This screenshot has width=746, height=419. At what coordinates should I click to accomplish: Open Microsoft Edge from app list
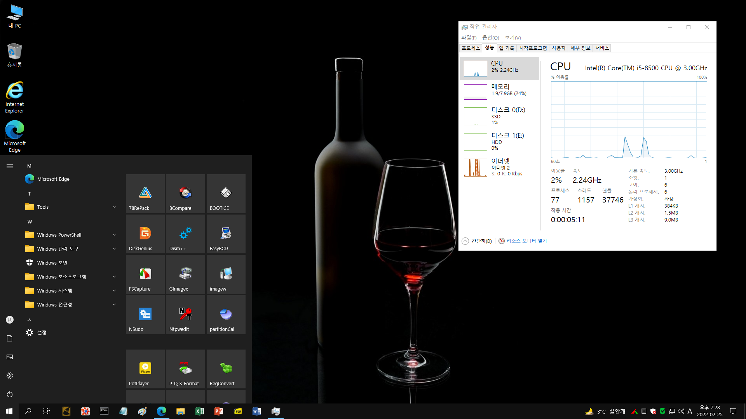[72, 179]
